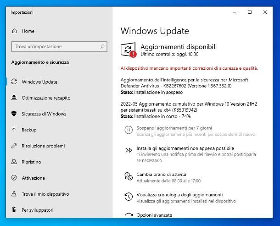Click the Aggiornamenti disponibili heading
This screenshot has width=280, height=226.
click(x=179, y=47)
